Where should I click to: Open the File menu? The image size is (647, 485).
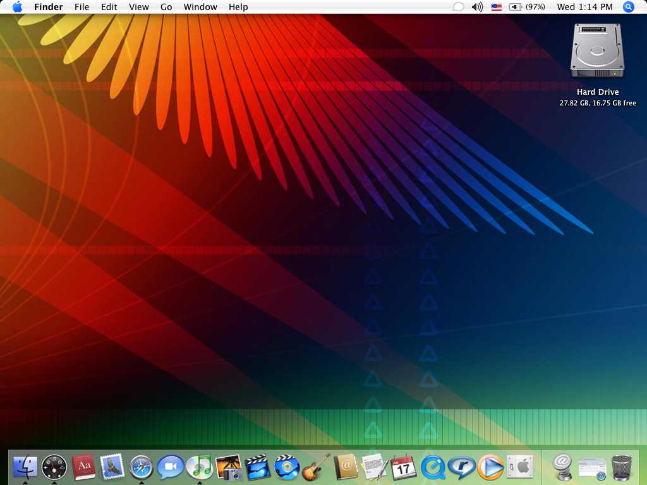(82, 7)
